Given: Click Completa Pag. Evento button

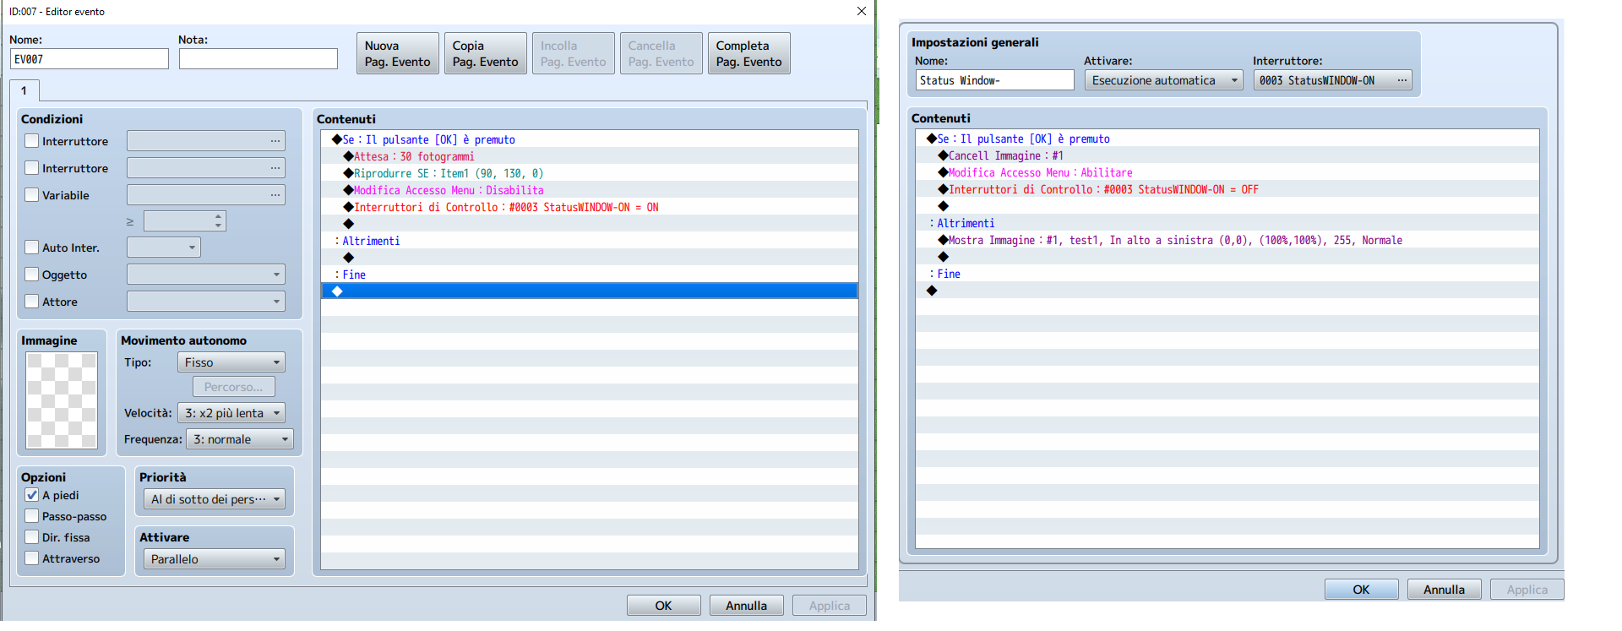Looking at the screenshot, I should coord(749,53).
